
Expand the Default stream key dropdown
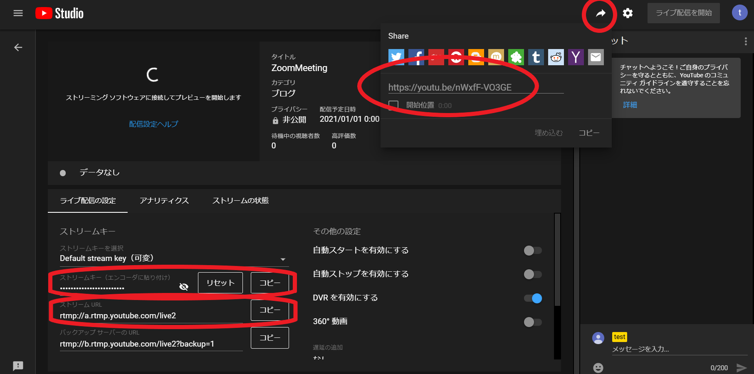(173, 258)
